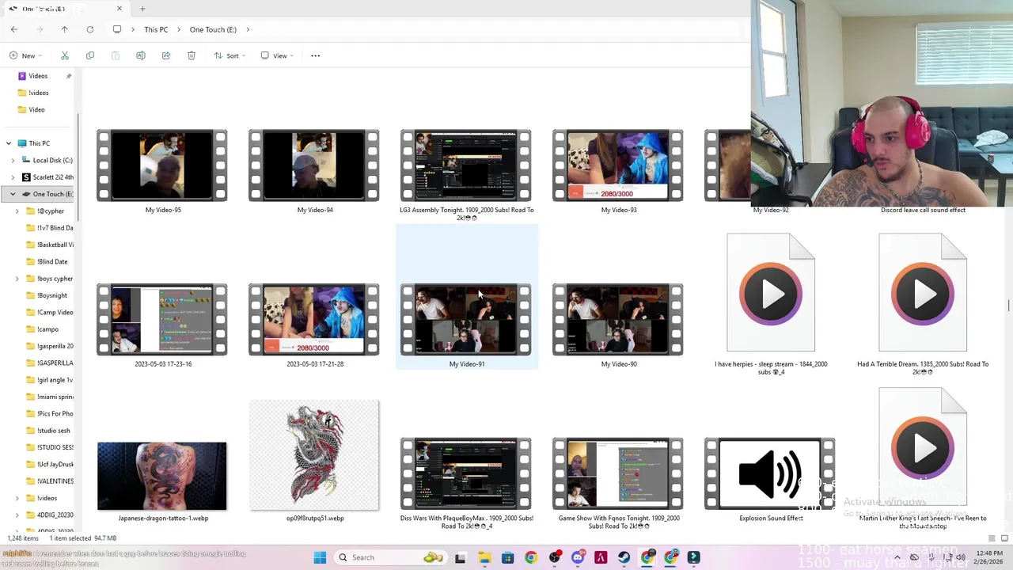
Task: Open OBS Studio from taskbar
Action: [x=554, y=557]
